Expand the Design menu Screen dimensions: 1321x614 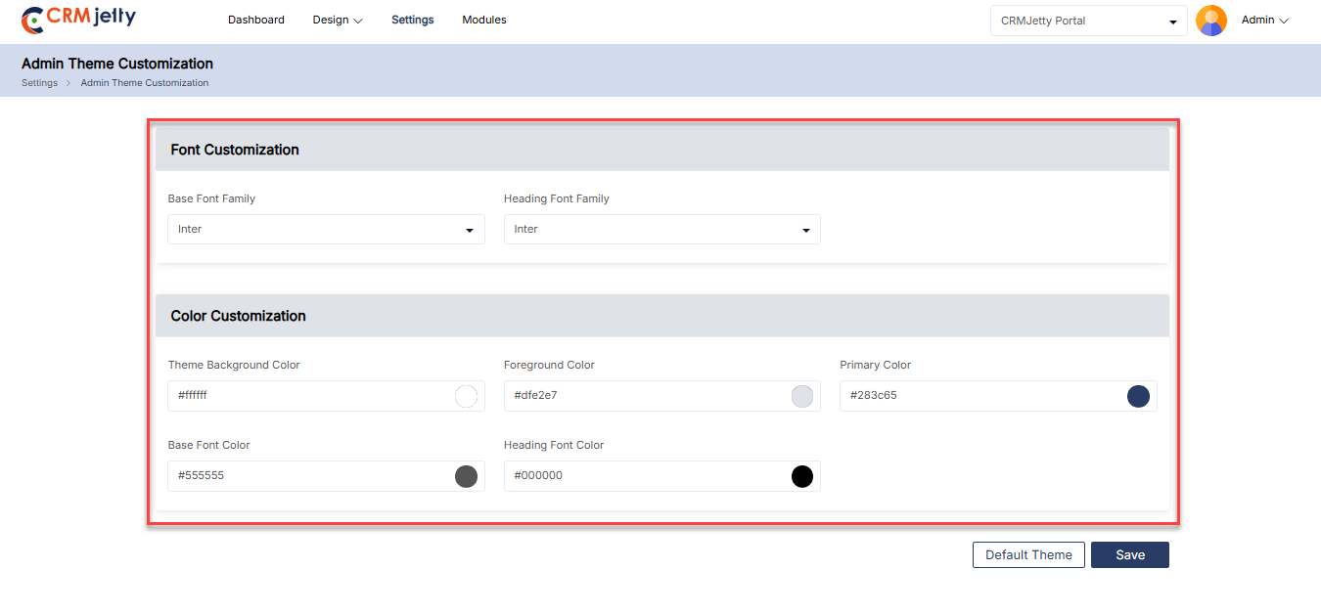pos(338,20)
